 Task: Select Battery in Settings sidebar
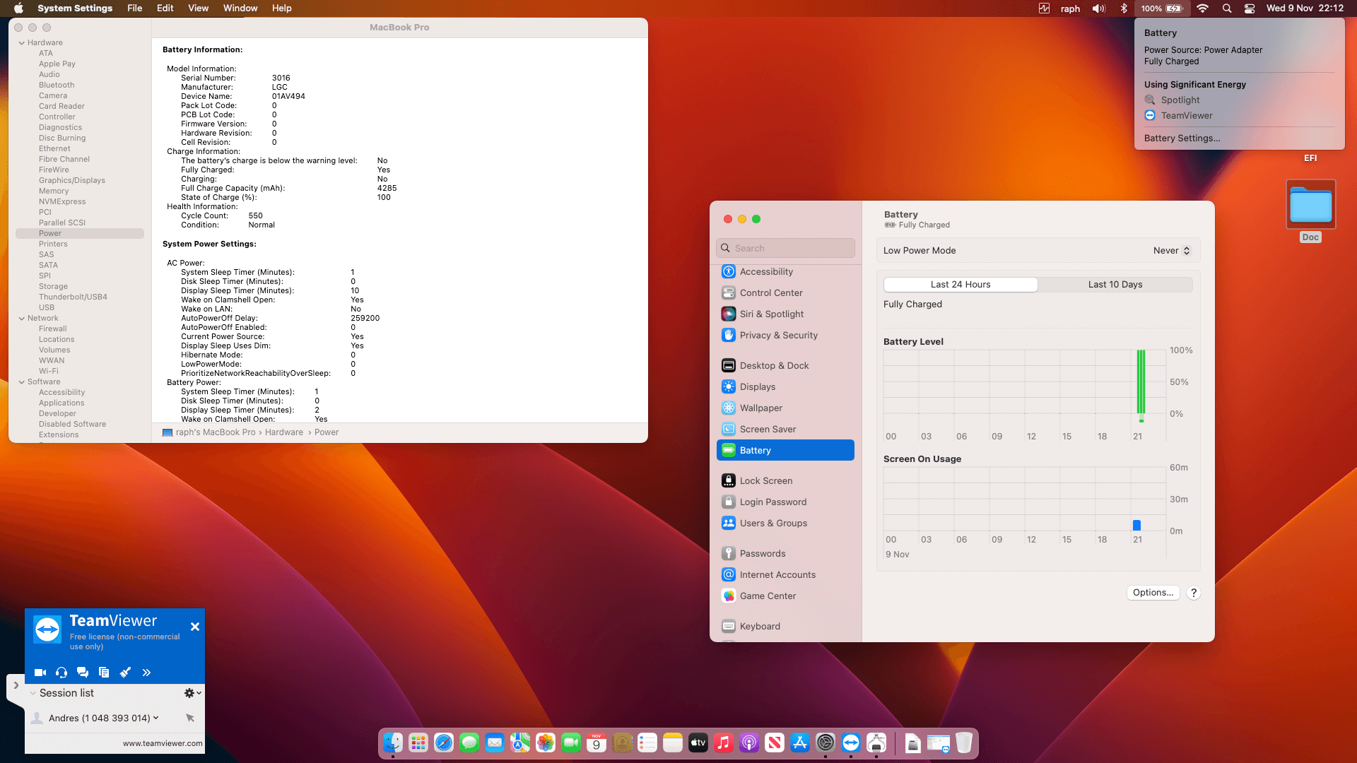click(785, 451)
